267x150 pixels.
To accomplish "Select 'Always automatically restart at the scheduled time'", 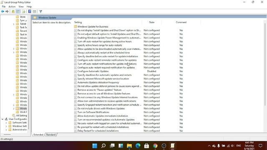I will pyautogui.click(x=103, y=53).
